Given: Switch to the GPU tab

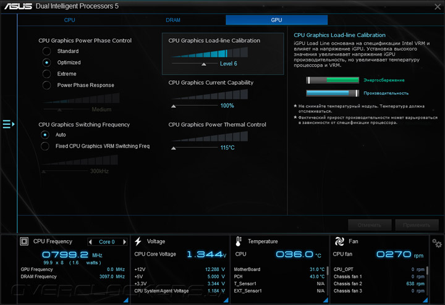Looking at the screenshot, I should click(276, 20).
